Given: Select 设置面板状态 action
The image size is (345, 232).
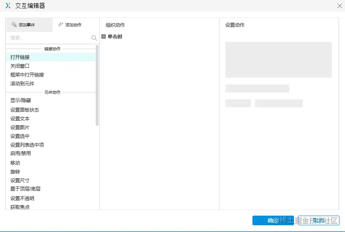Looking at the screenshot, I should point(51,110).
